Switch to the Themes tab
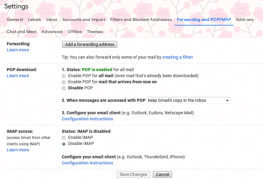 (x=95, y=32)
